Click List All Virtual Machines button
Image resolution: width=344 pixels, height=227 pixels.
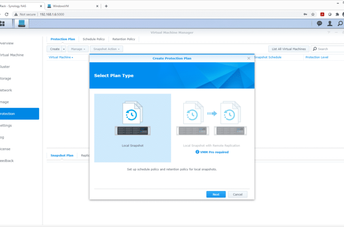click(289, 49)
